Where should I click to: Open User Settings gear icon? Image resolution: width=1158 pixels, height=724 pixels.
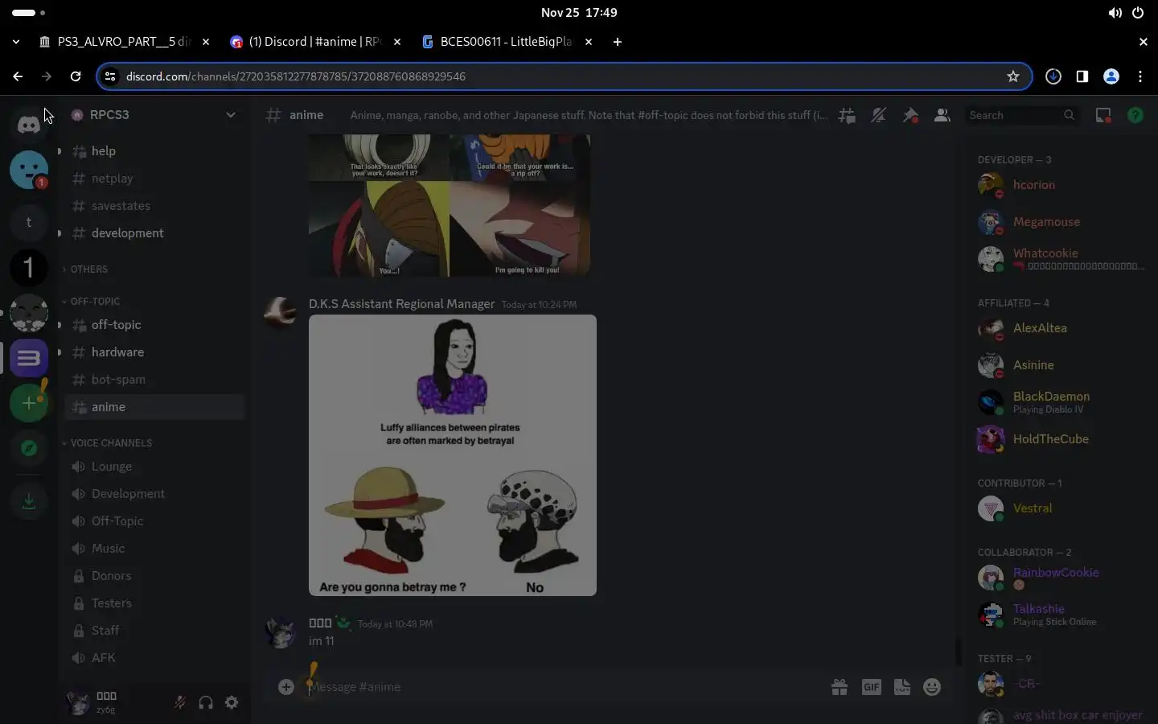(x=232, y=702)
